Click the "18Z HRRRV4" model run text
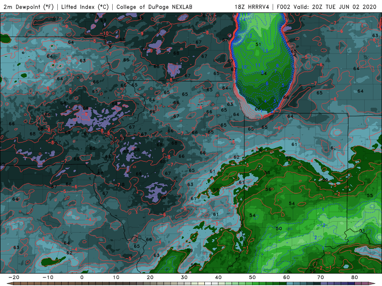 click(252, 7)
